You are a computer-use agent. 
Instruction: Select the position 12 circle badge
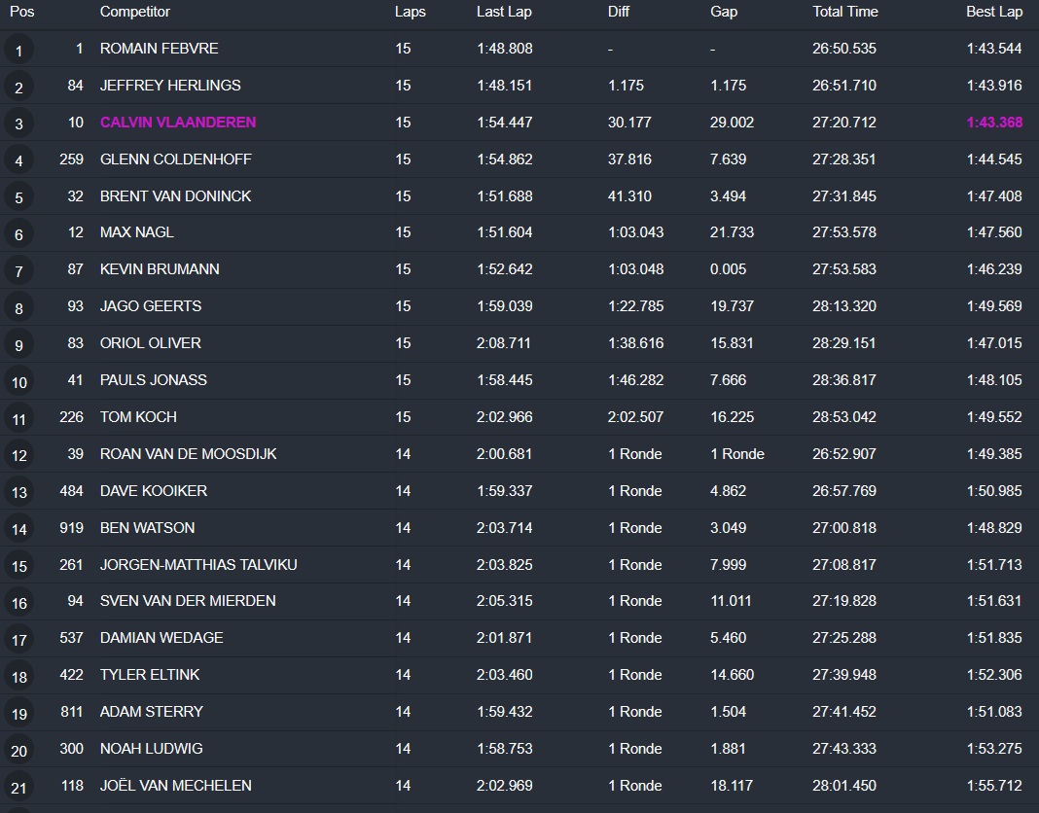click(x=18, y=455)
